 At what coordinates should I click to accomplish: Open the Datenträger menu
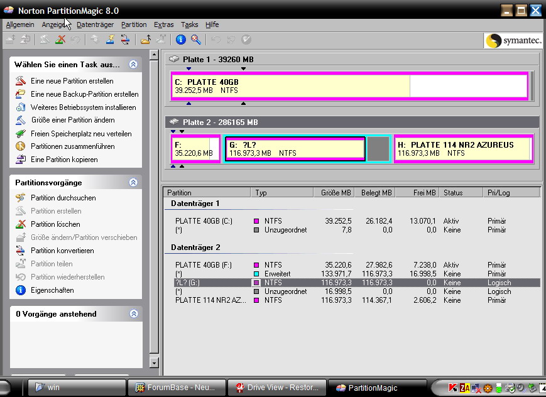pyautogui.click(x=95, y=24)
